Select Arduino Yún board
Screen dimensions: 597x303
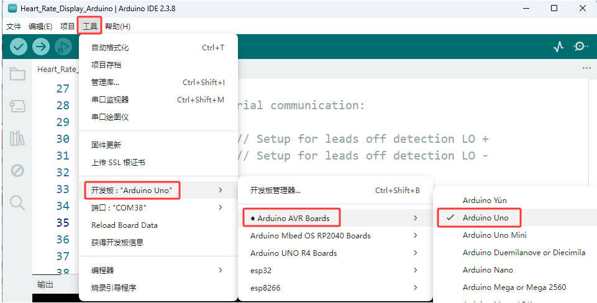[515, 200]
